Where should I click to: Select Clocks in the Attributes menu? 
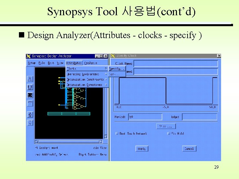87,69
